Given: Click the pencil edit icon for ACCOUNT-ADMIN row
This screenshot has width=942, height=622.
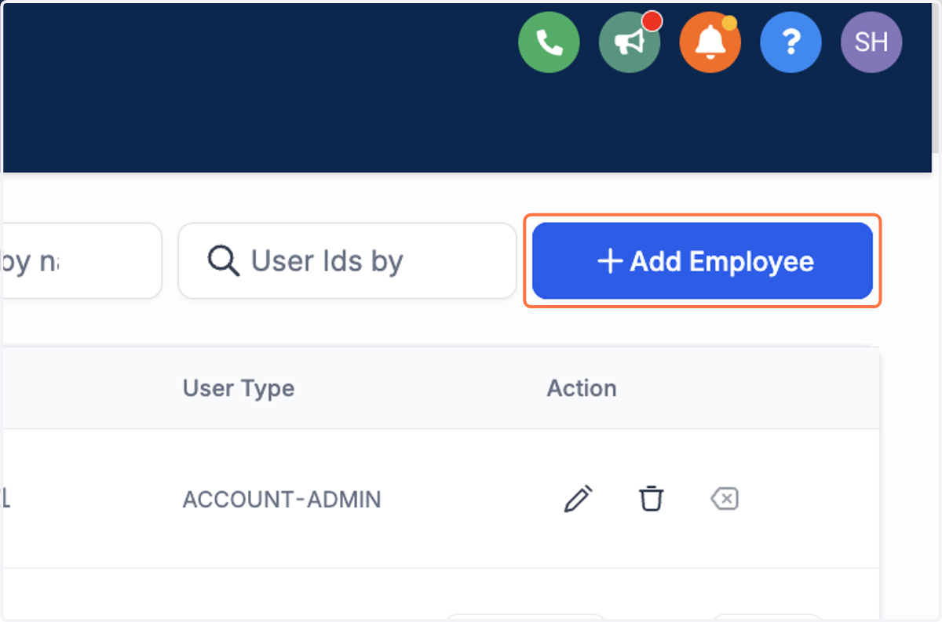Looking at the screenshot, I should (x=579, y=499).
